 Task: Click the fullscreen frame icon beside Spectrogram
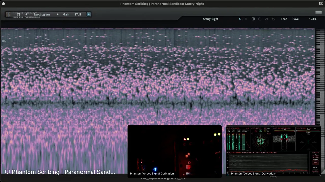pos(18,14)
